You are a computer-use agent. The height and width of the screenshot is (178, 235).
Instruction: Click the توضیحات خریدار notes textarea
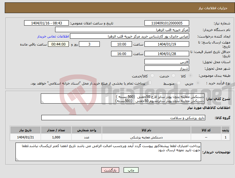108,152
